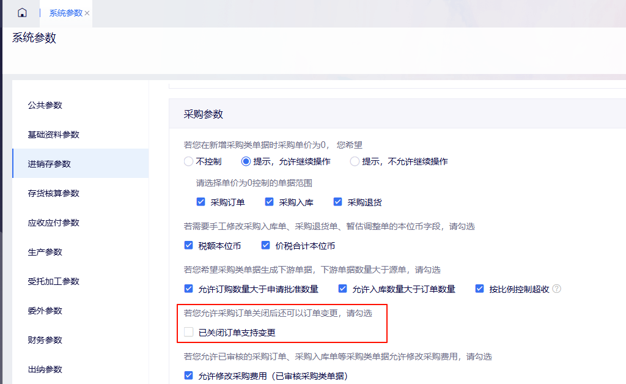The height and width of the screenshot is (384, 626).
Task: Click the 系统参数 page title
Action: [34, 38]
